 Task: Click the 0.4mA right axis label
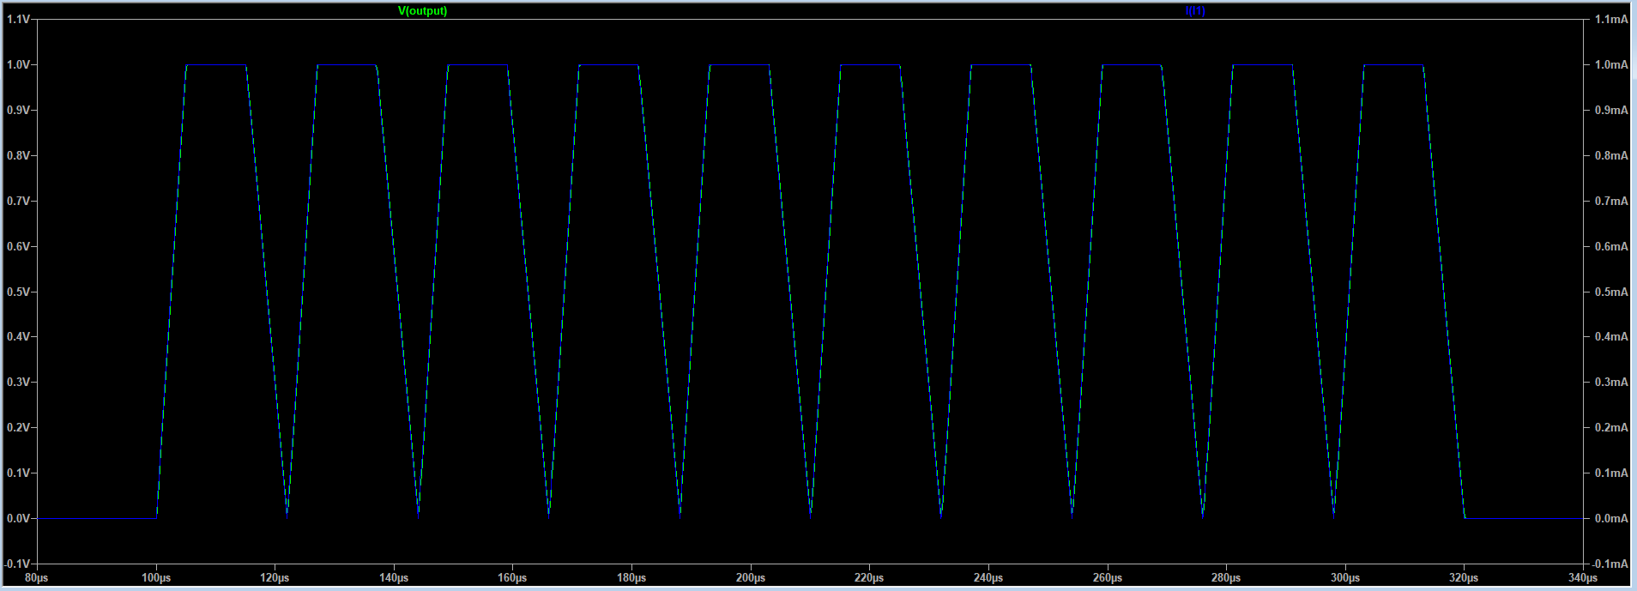pos(1610,337)
